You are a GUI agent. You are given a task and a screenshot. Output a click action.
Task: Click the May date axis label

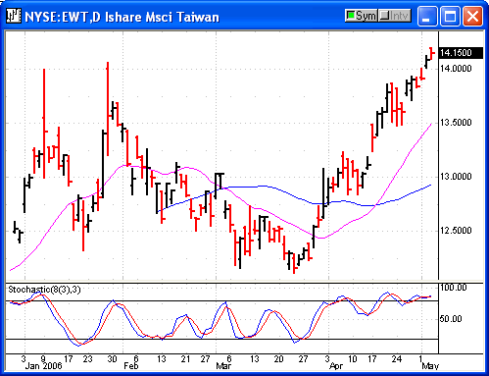pos(430,366)
